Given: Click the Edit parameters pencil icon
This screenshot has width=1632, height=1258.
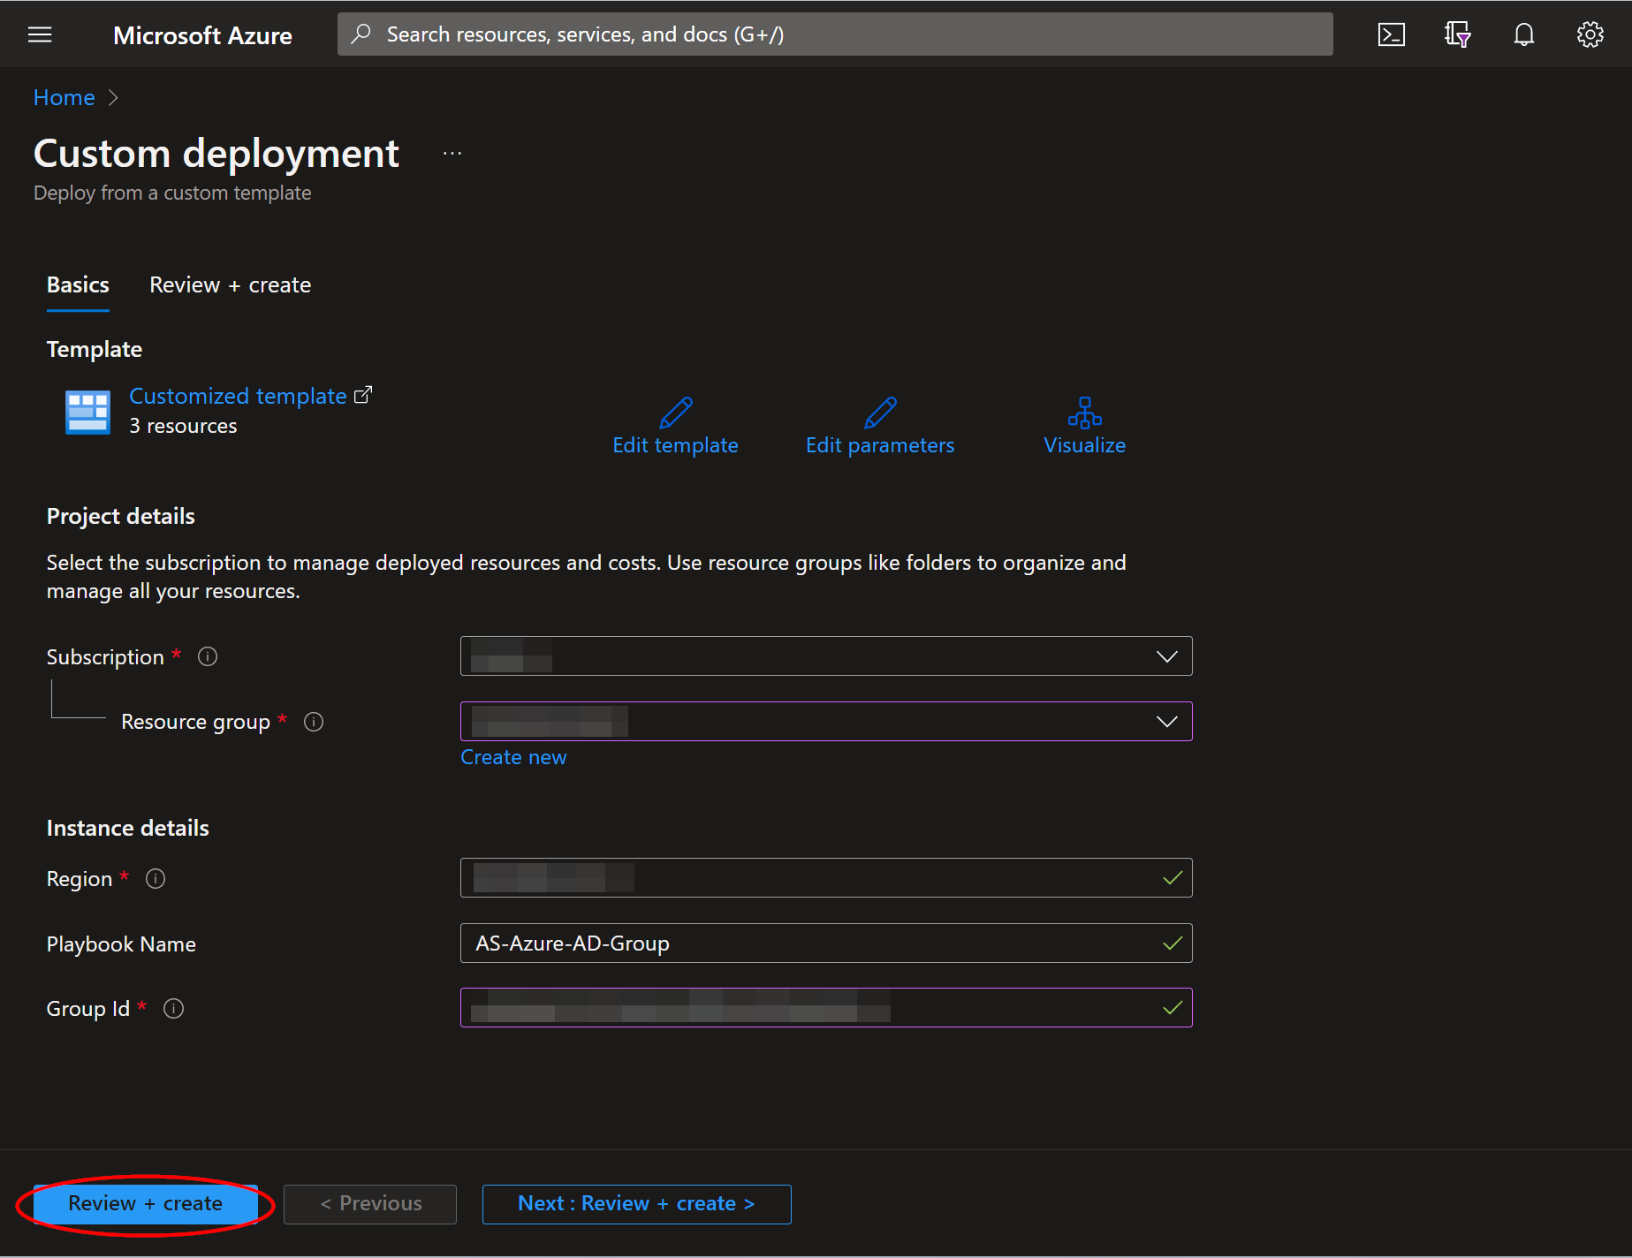Looking at the screenshot, I should click(880, 413).
